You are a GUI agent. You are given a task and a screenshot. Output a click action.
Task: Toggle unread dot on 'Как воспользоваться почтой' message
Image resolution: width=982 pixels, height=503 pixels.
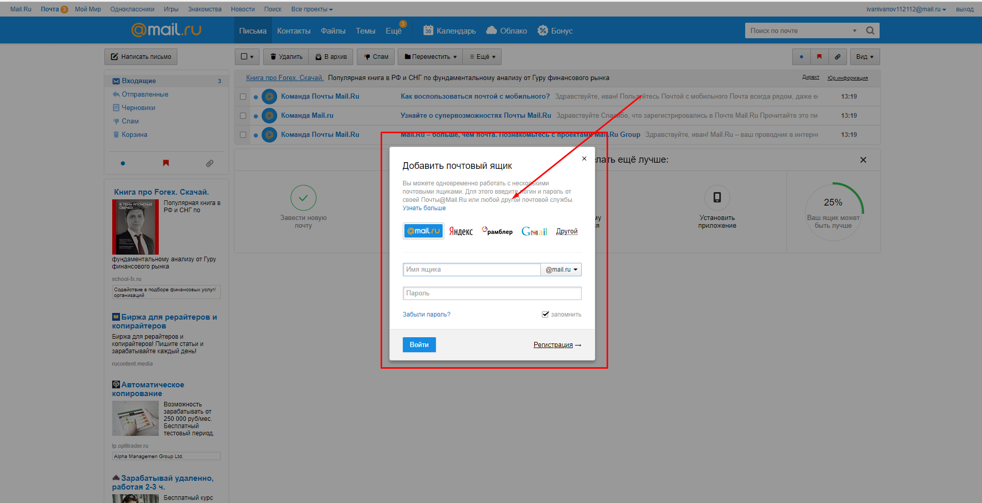coord(255,97)
